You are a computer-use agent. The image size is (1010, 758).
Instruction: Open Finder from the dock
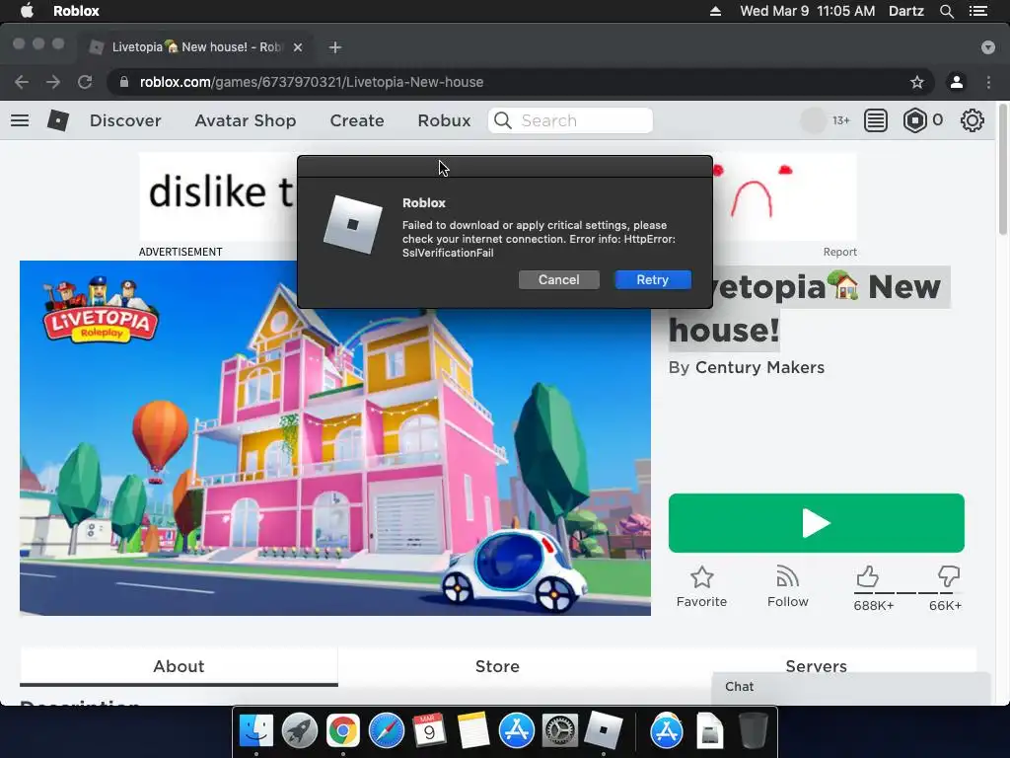[256, 731]
